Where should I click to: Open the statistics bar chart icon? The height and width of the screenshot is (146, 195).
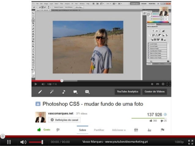point(149,130)
